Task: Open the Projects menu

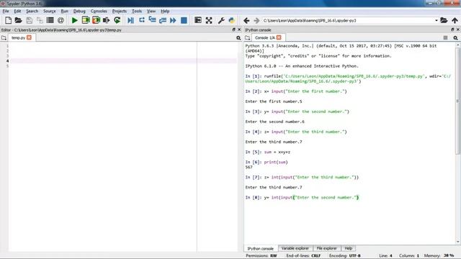Action: tap(120, 12)
